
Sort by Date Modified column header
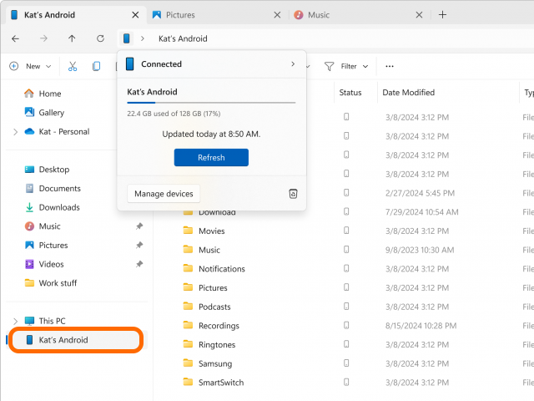pyautogui.click(x=408, y=93)
